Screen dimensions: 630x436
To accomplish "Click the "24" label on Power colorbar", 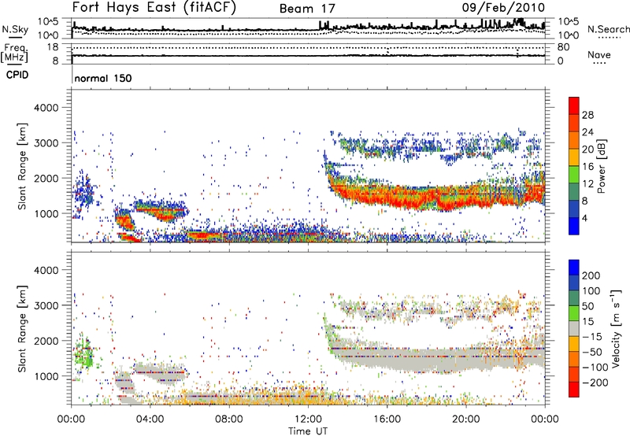I will click(587, 132).
